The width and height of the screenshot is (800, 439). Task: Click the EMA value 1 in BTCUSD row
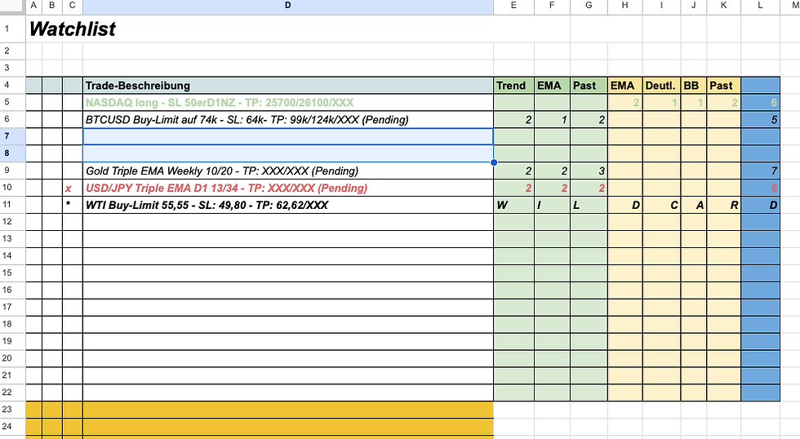tap(552, 120)
